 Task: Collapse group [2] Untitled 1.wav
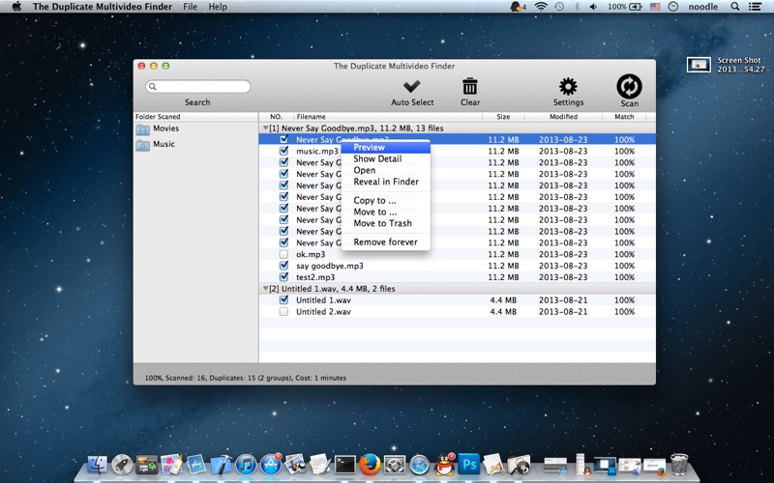pos(265,289)
